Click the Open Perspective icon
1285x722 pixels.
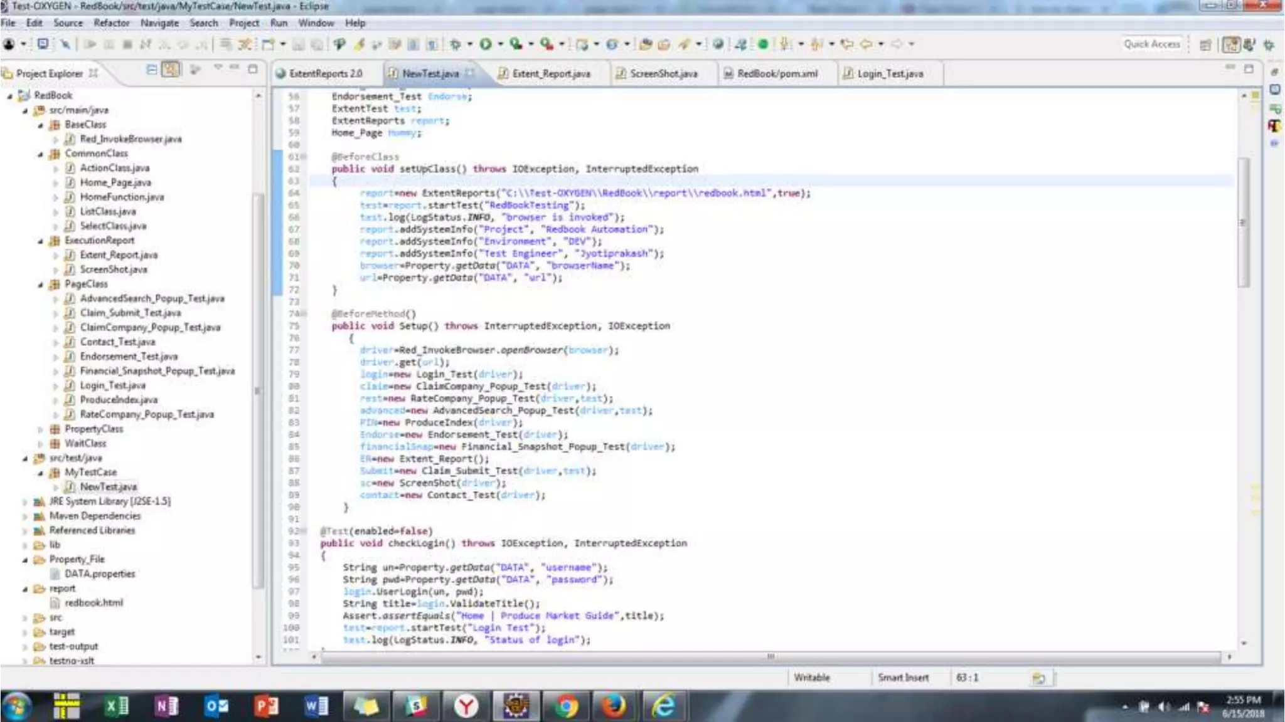1205,44
